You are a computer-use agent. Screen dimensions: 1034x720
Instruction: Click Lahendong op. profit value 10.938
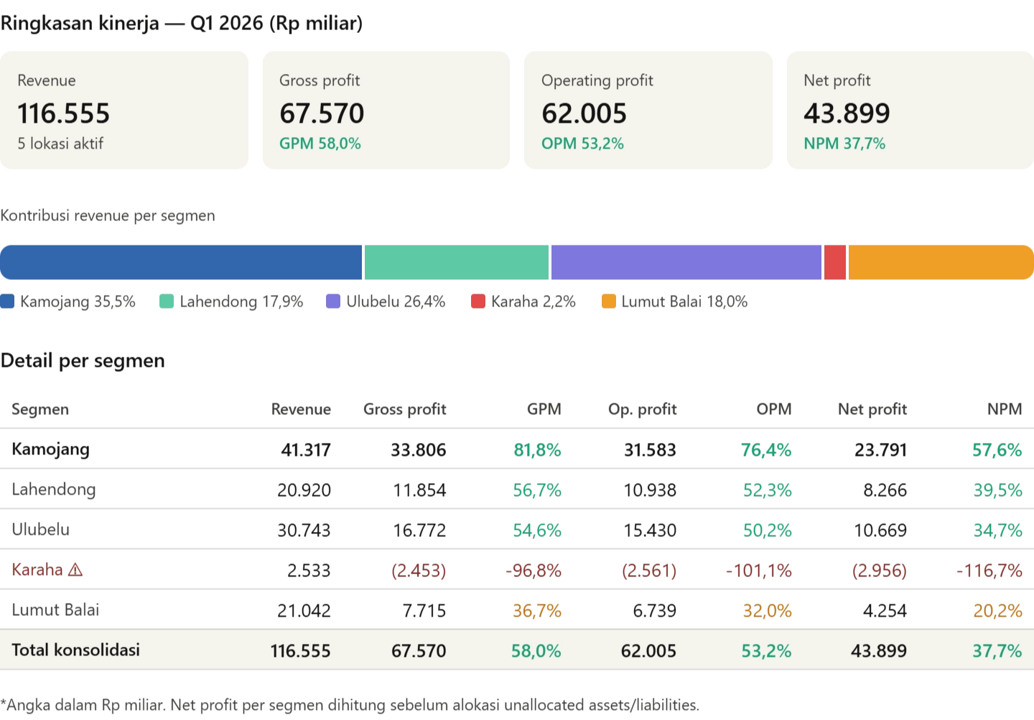(651, 490)
